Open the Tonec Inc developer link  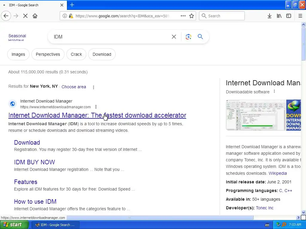coord(265,208)
